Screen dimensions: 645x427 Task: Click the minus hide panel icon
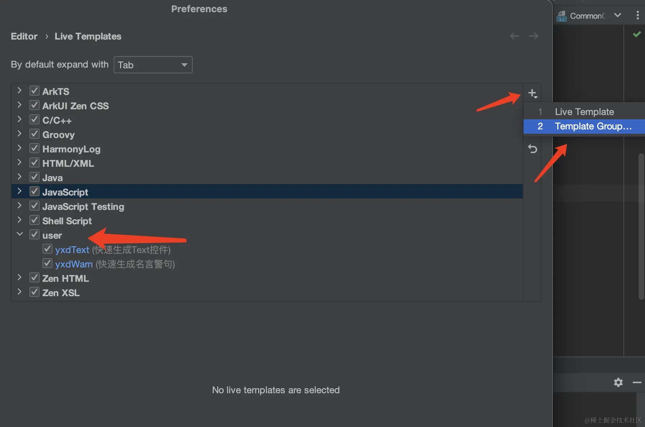tap(637, 382)
